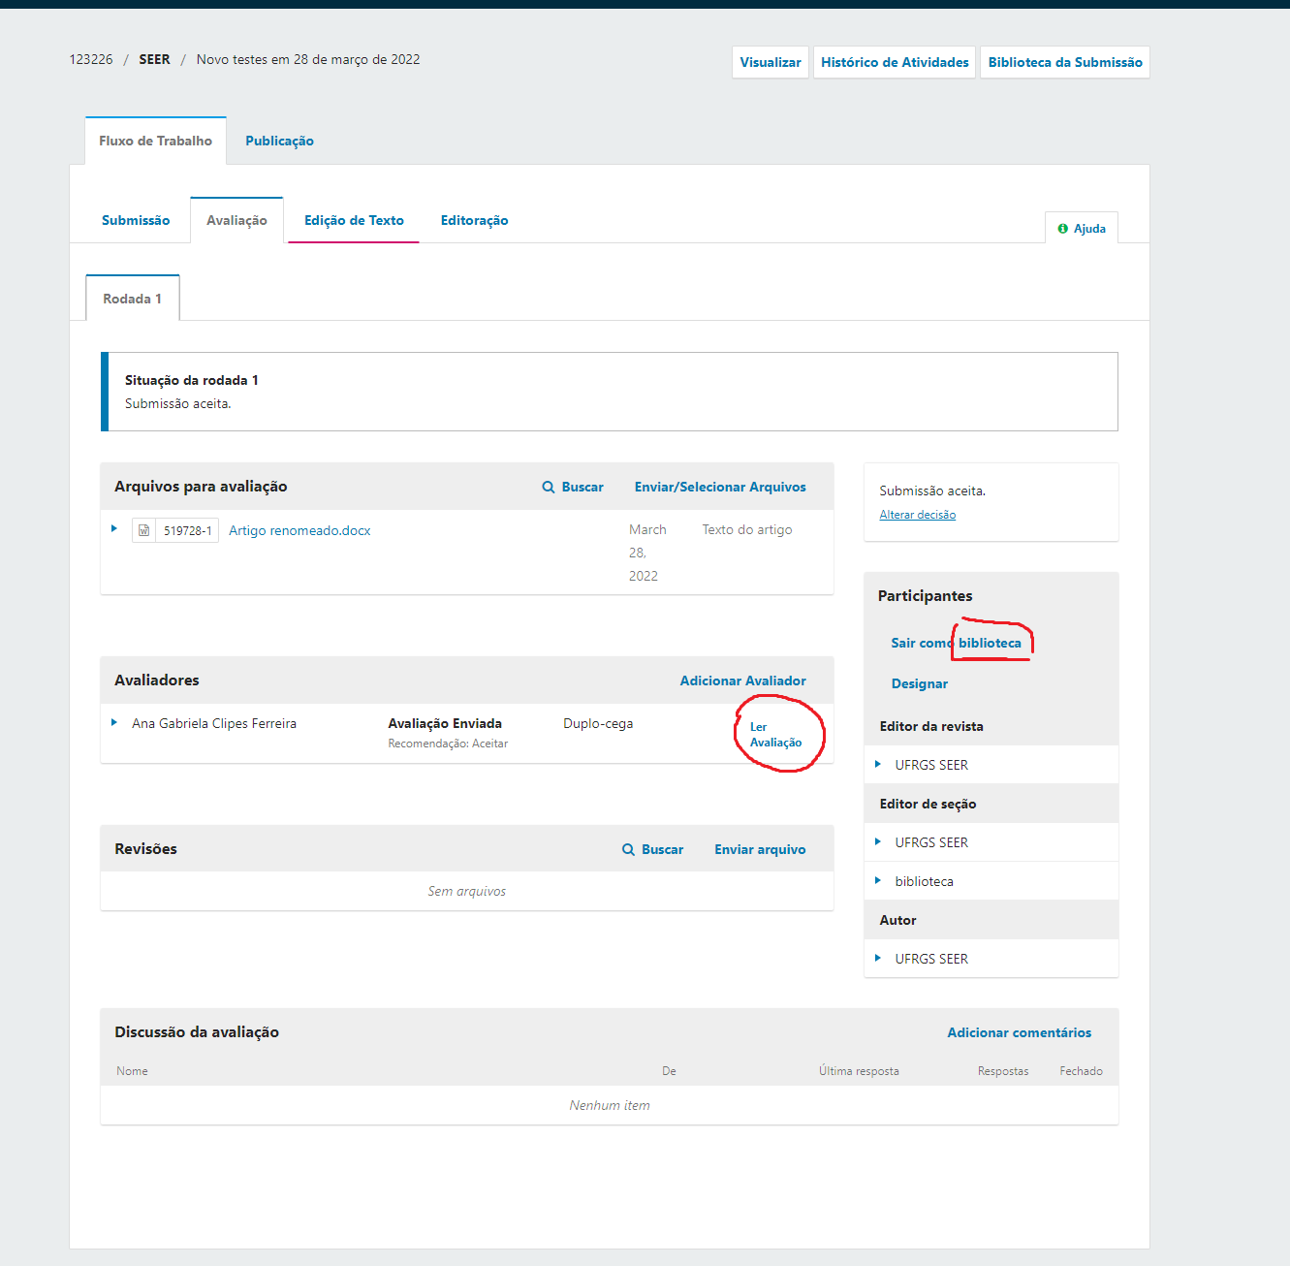Open Histórico de Atividades
The height and width of the screenshot is (1266, 1290).
[895, 62]
